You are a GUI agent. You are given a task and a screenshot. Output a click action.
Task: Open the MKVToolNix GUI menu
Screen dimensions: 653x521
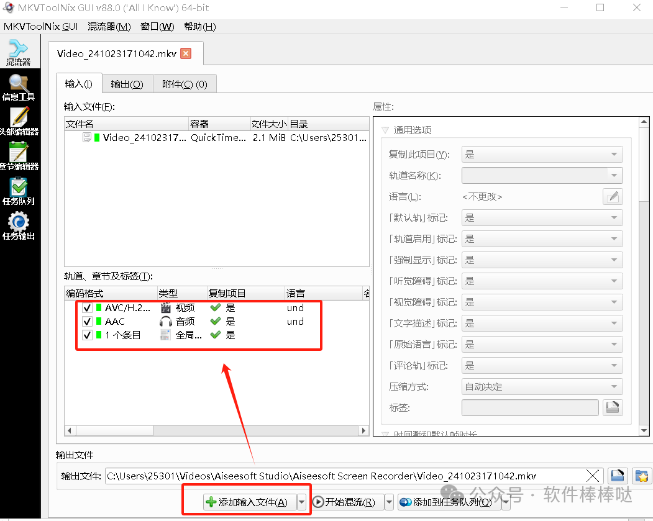pos(40,27)
